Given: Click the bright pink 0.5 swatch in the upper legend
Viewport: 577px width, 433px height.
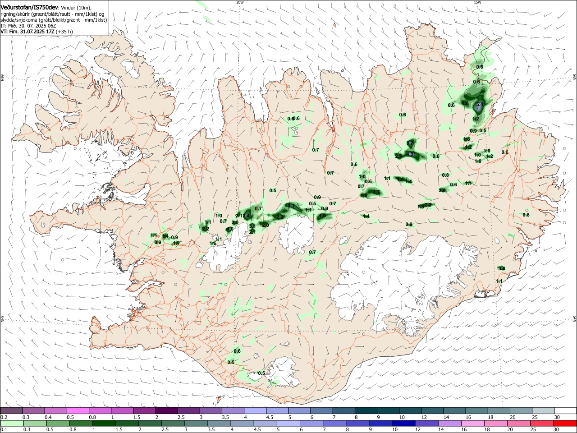Looking at the screenshot, I should coord(78,410).
